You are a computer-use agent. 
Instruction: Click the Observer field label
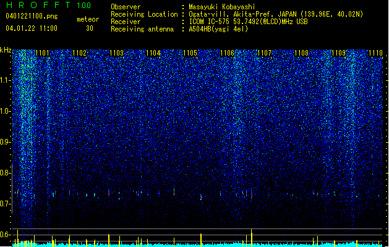126,7
